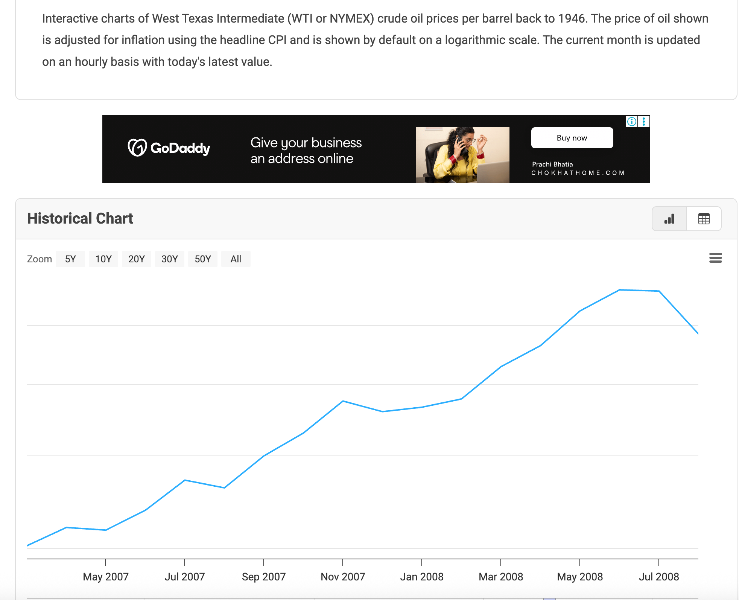Screen dimensions: 739x600
Task: Click the ad options dots icon
Action: [644, 122]
